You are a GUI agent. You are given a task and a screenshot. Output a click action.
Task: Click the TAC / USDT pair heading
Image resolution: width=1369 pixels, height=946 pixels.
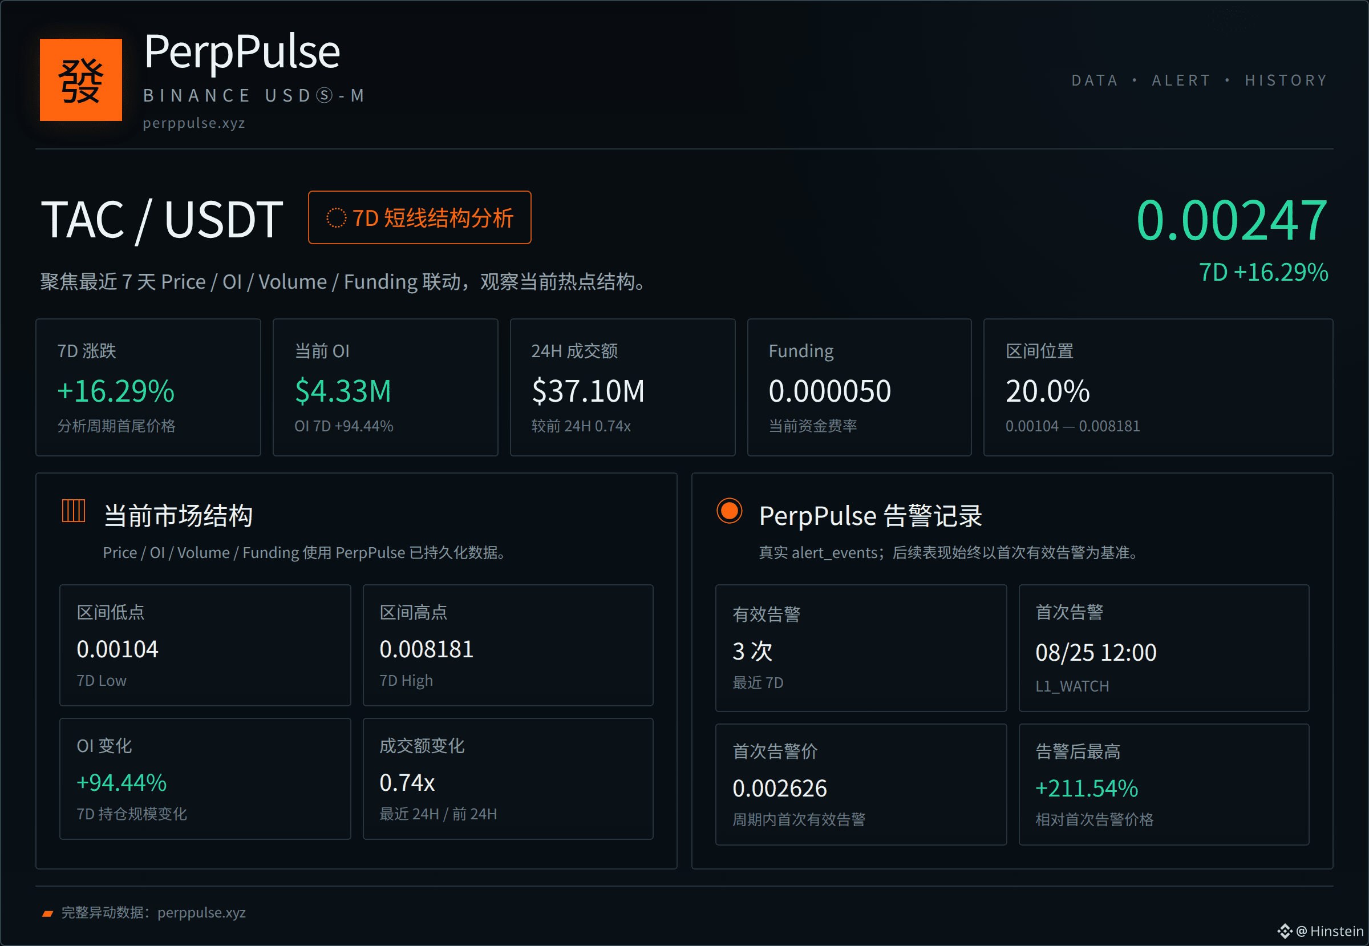pos(162,219)
